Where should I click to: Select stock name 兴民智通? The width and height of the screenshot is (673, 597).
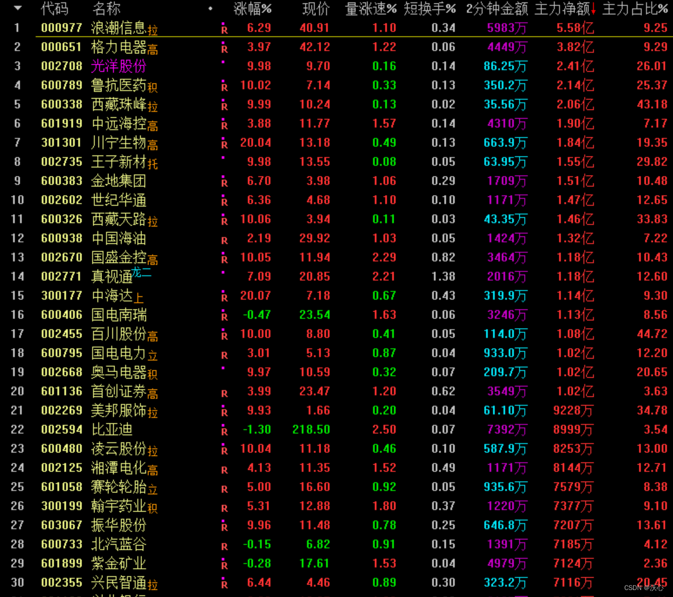pos(118,583)
